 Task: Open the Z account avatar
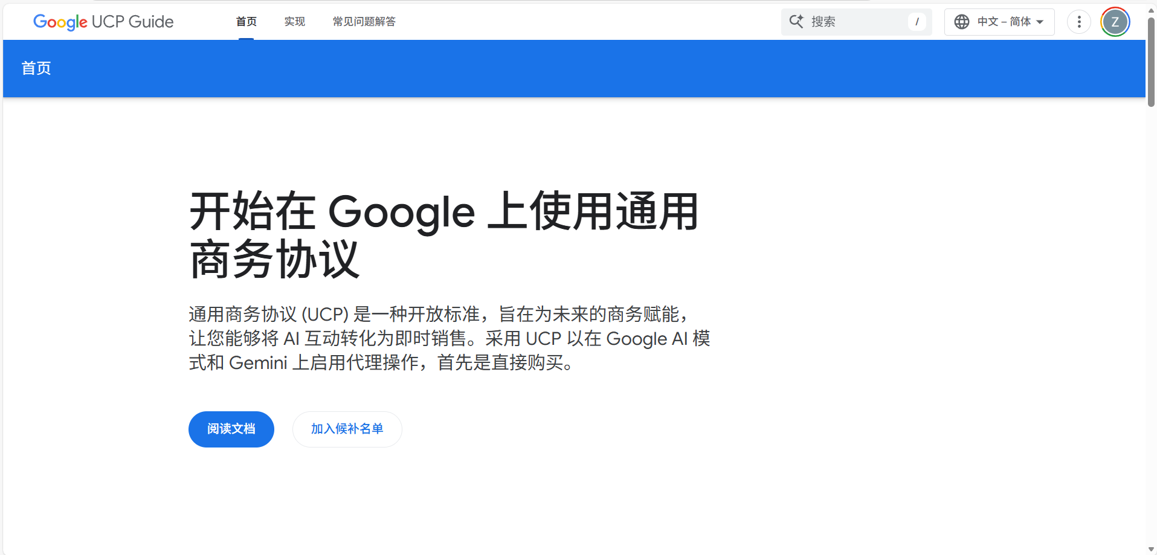click(1115, 22)
